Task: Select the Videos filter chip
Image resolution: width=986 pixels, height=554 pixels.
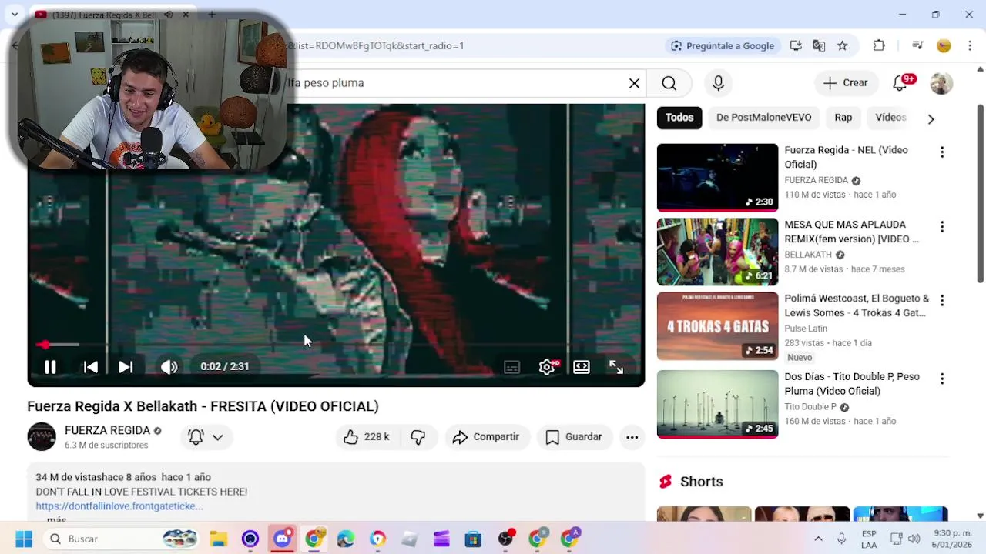Action: [890, 118]
